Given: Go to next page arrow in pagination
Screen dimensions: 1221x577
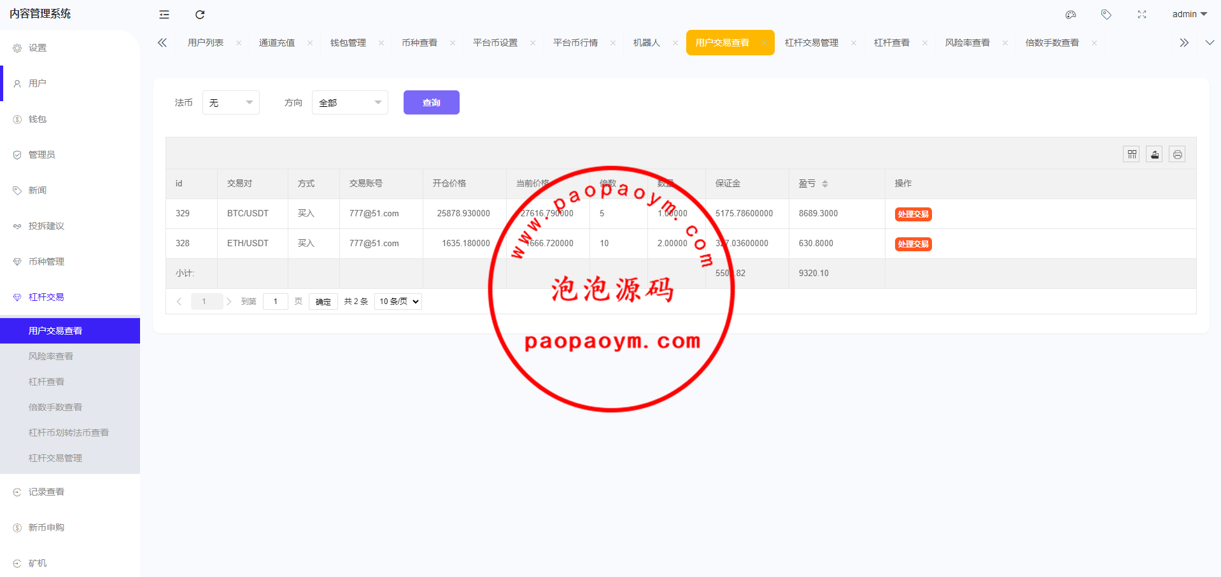Looking at the screenshot, I should [229, 302].
